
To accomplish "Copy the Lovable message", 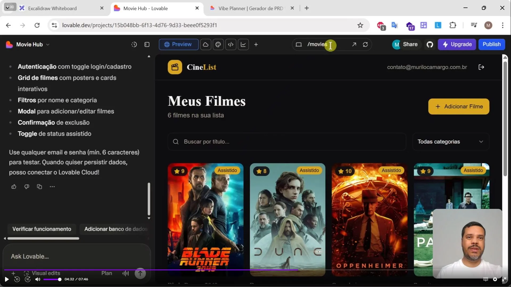I will [x=39, y=187].
